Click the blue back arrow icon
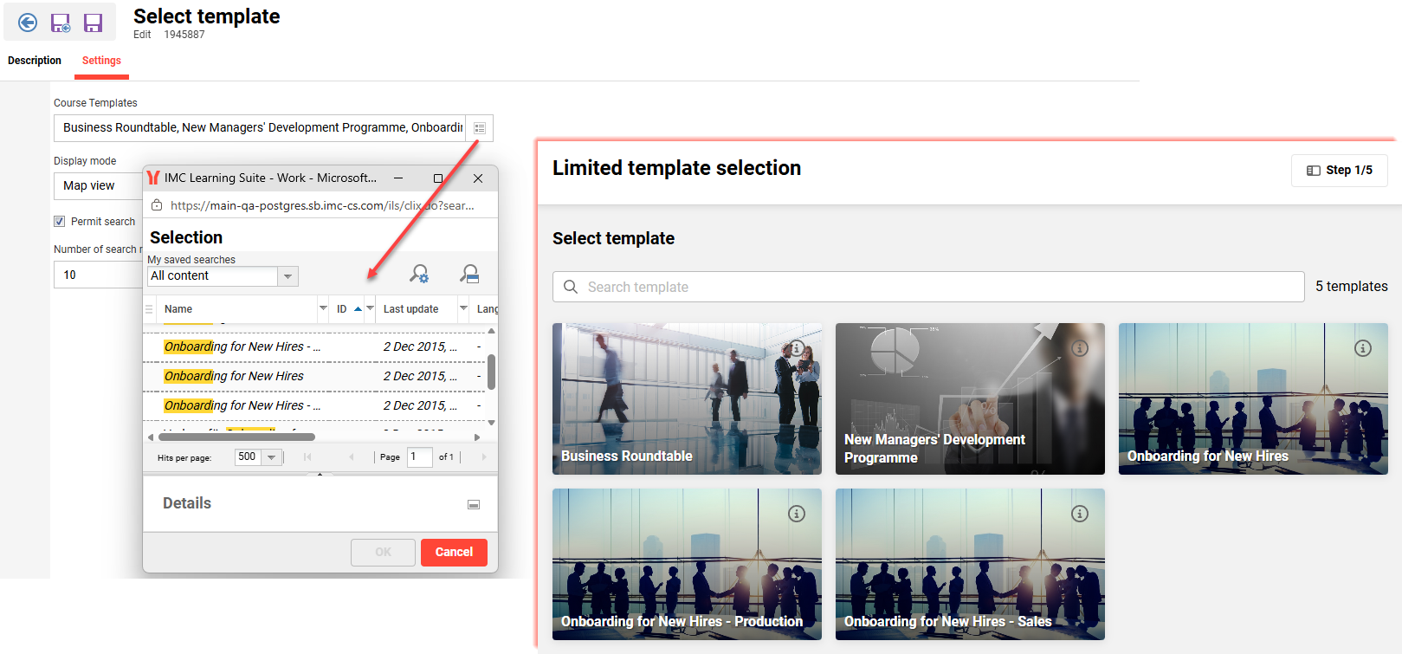 click(x=28, y=23)
